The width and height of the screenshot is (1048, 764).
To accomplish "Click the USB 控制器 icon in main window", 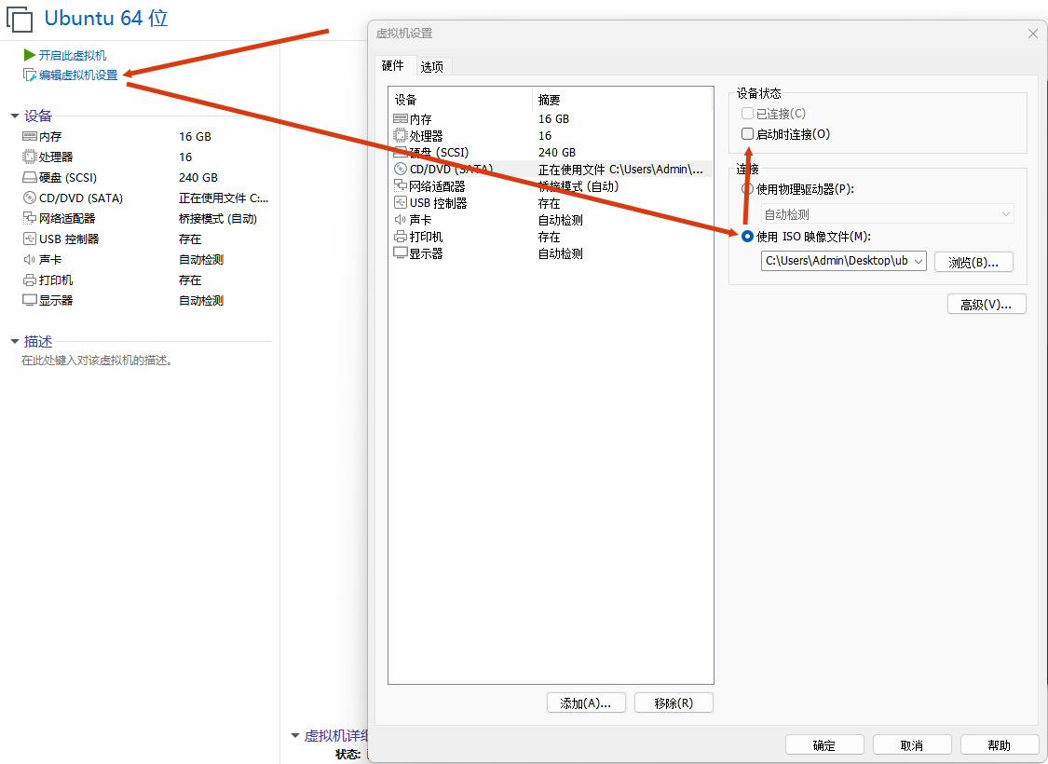I will coord(30,239).
